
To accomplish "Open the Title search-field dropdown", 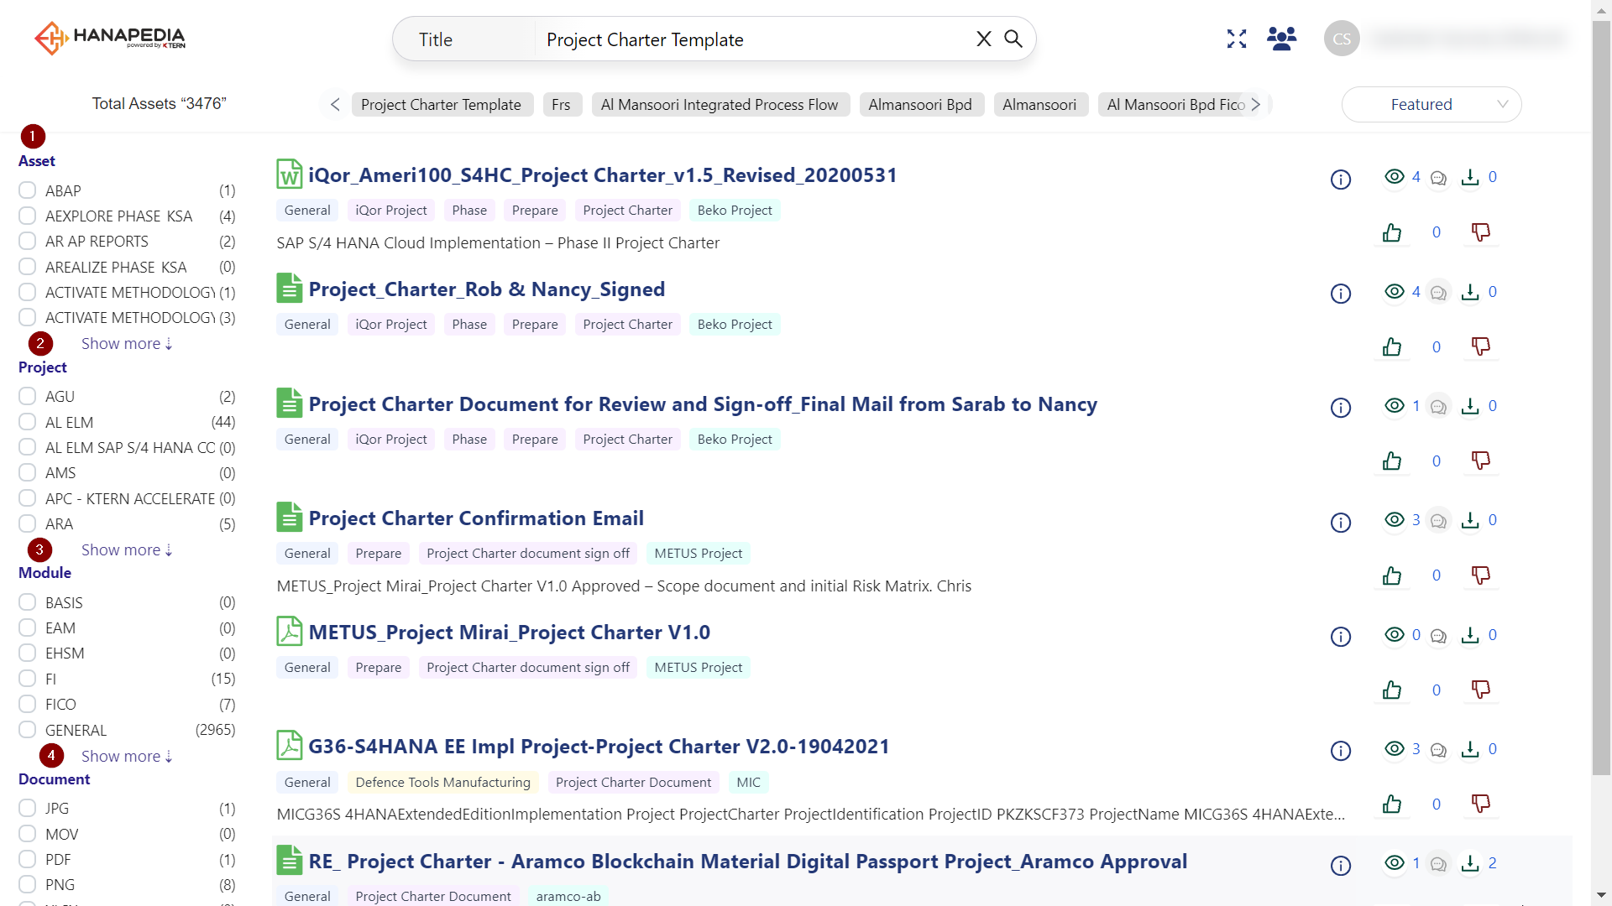I will (x=464, y=39).
